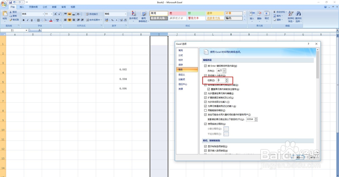Click the Find & Select binoculars icon
This screenshot has width=339, height=177.
tap(298, 14)
